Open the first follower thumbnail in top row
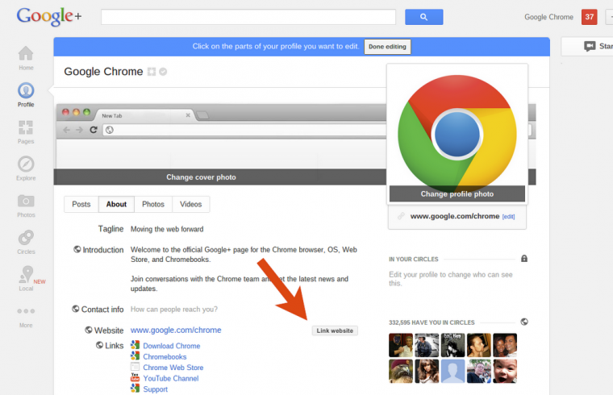Image resolution: width=613 pixels, height=395 pixels. 401,345
